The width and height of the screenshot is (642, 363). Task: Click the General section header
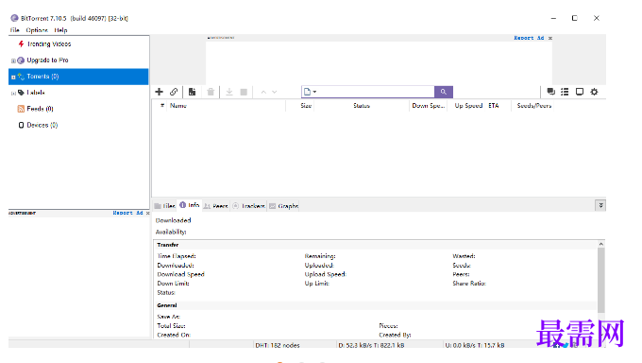167,305
